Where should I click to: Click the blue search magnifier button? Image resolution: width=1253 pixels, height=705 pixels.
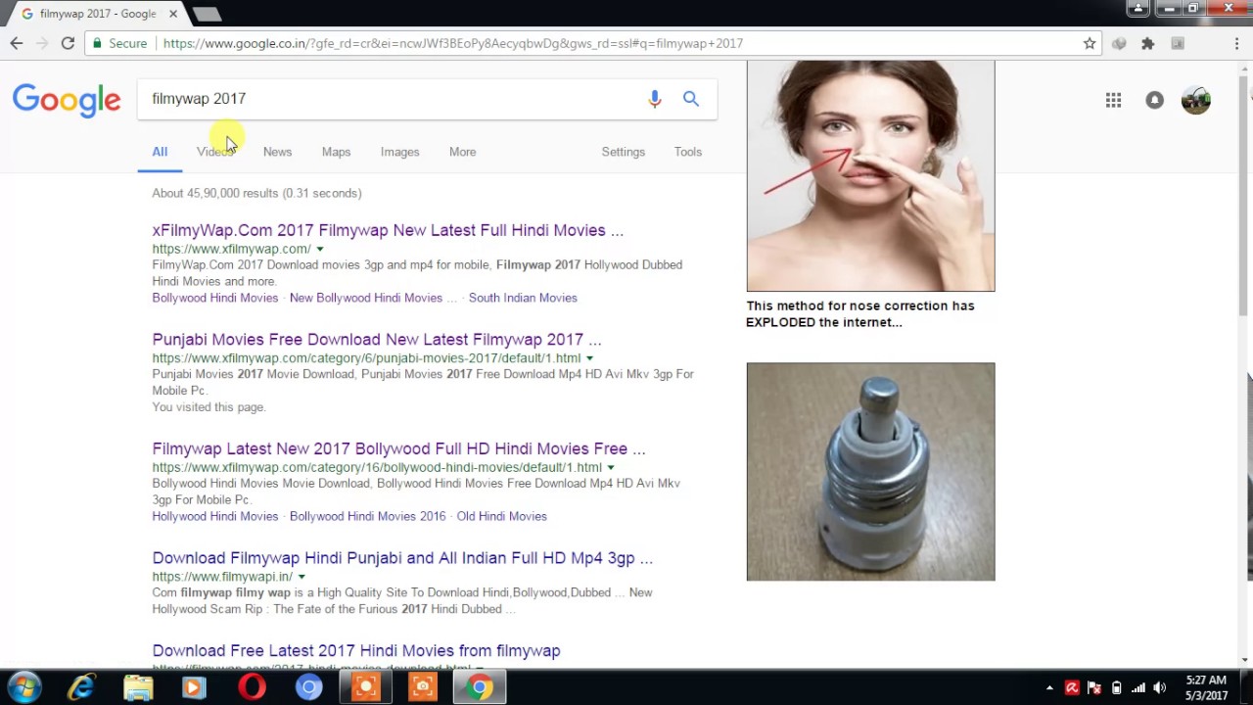point(691,98)
